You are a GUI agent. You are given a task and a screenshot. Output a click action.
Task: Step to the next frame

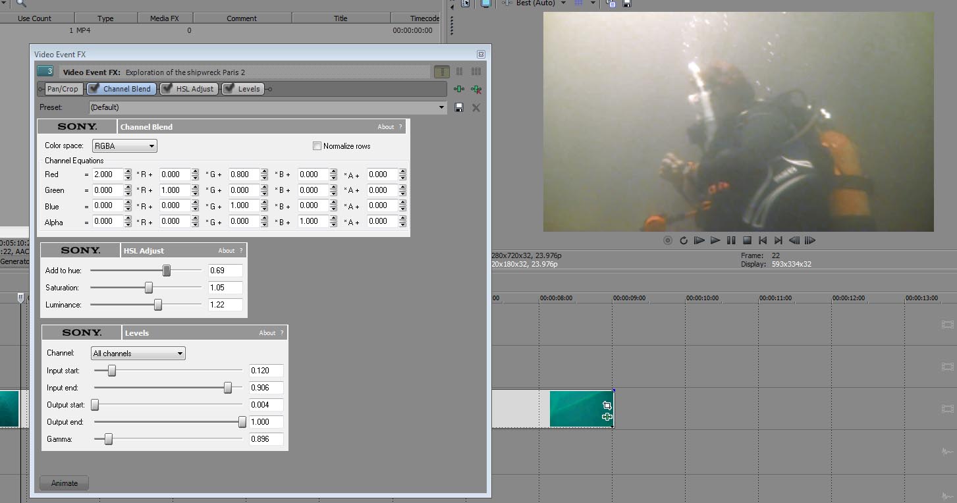[810, 241]
